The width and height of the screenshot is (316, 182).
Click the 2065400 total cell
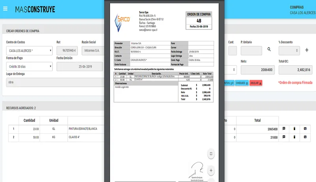pos(258,129)
